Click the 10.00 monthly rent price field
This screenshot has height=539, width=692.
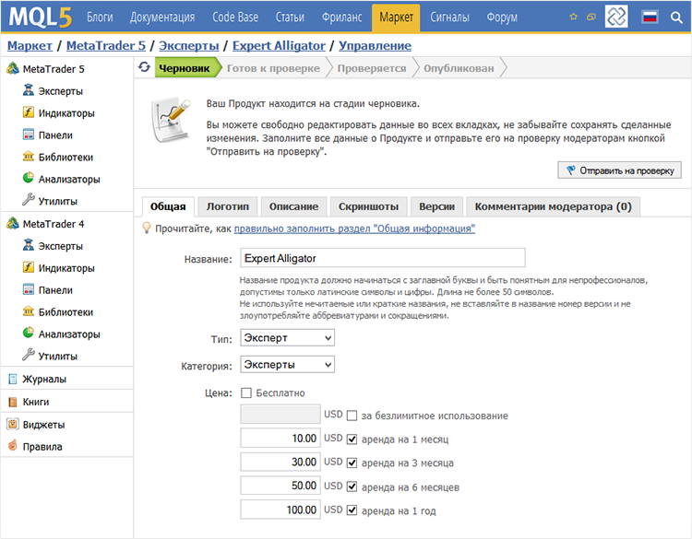pyautogui.click(x=280, y=438)
